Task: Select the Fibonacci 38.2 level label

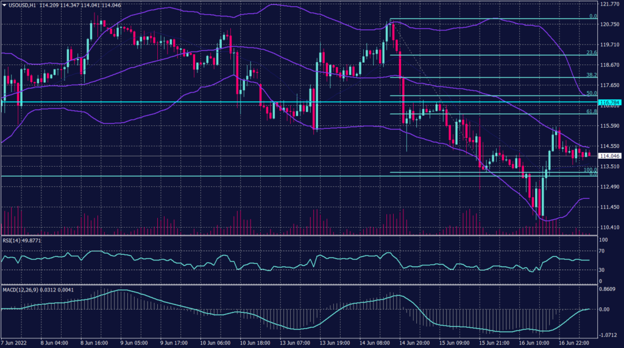Action: pyautogui.click(x=590, y=75)
